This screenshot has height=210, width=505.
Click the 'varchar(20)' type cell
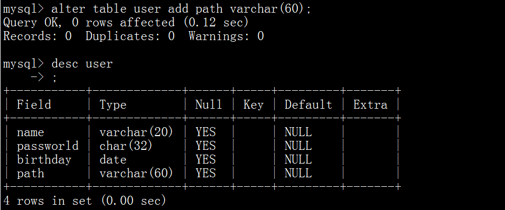(136, 132)
